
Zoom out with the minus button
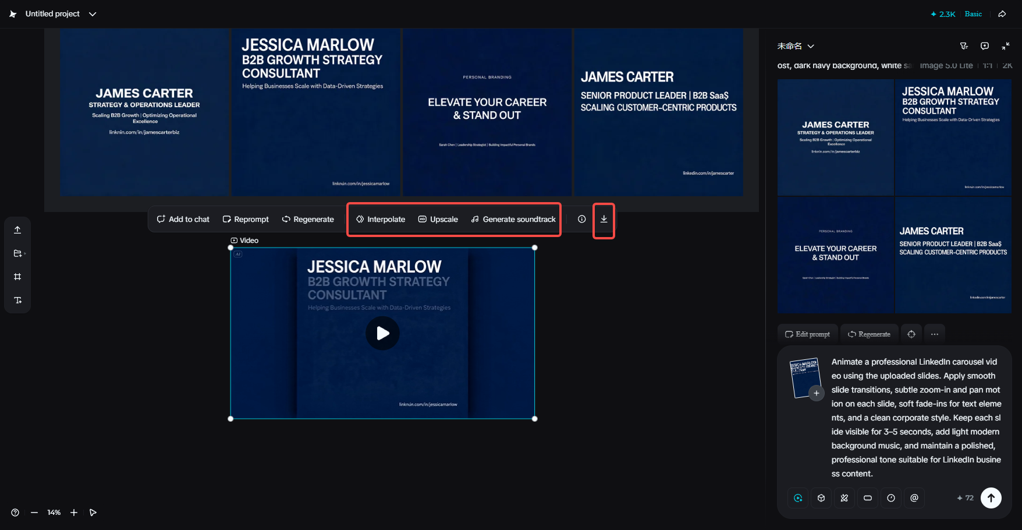[34, 513]
